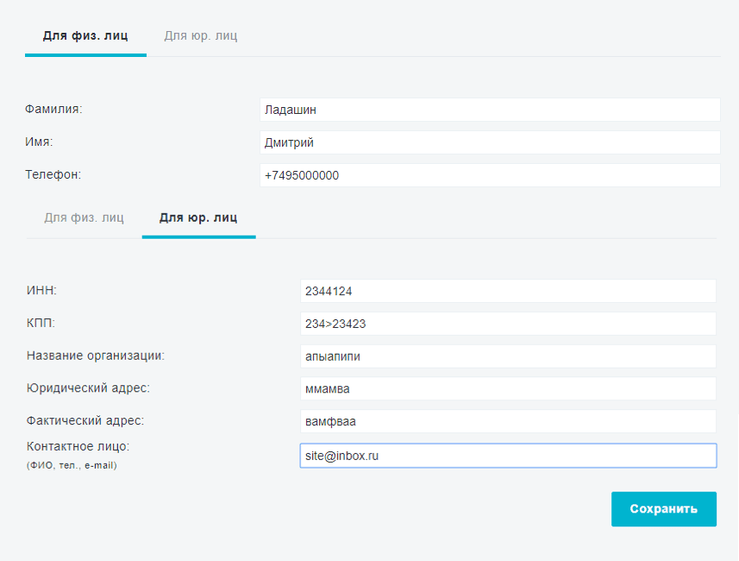Focus the Имя field containing Дмитрий
Screen dimensions: 739x561
click(x=490, y=142)
